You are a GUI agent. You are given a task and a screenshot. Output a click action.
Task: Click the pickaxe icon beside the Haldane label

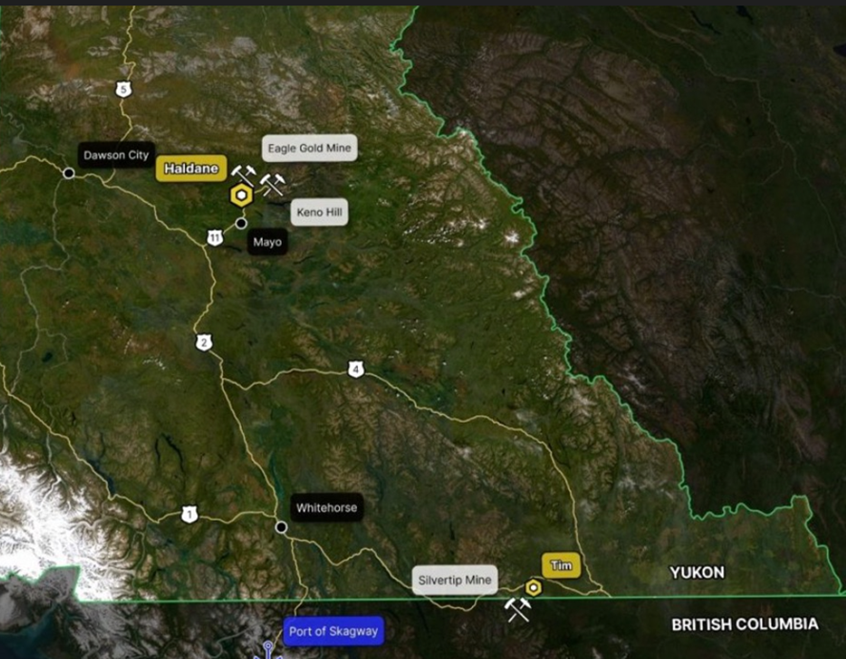pos(243,175)
